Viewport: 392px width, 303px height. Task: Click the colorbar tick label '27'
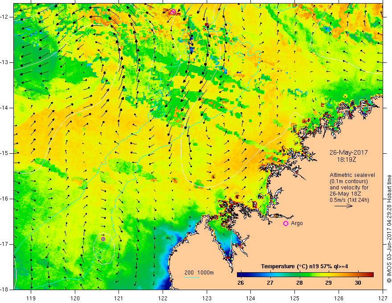(270, 283)
